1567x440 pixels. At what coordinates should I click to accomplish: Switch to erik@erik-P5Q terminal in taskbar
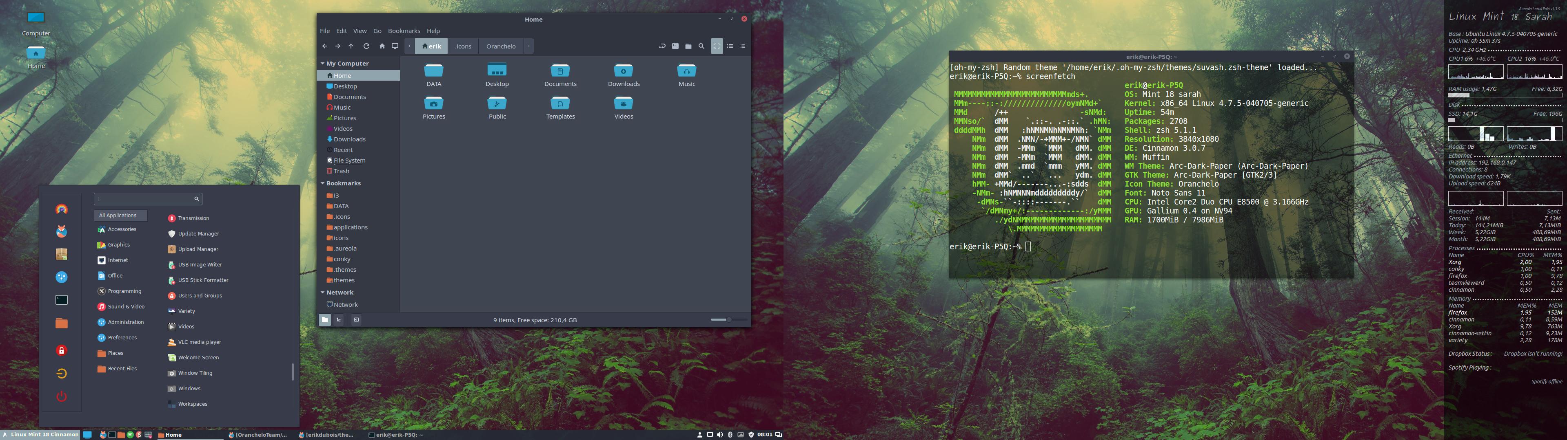[397, 435]
